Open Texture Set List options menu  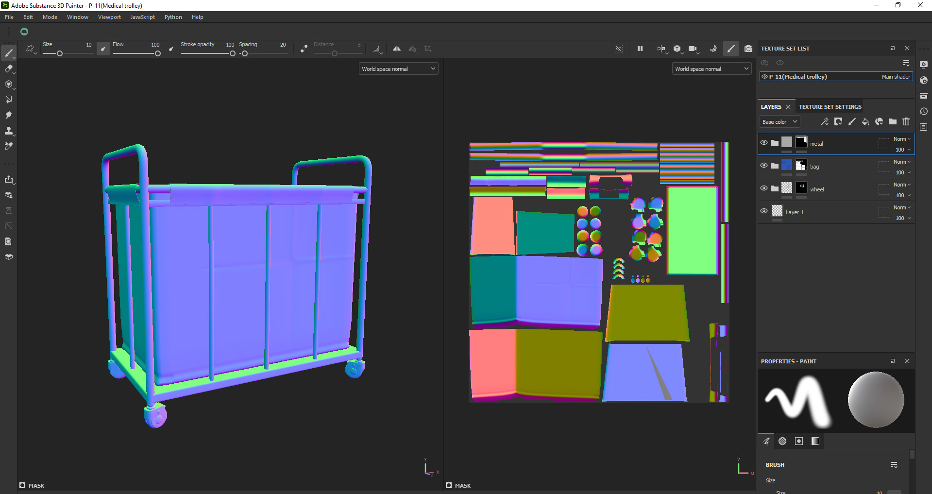906,63
